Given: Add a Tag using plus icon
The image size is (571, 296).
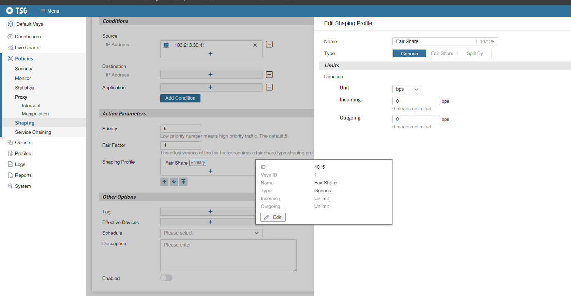Looking at the screenshot, I should [210, 212].
